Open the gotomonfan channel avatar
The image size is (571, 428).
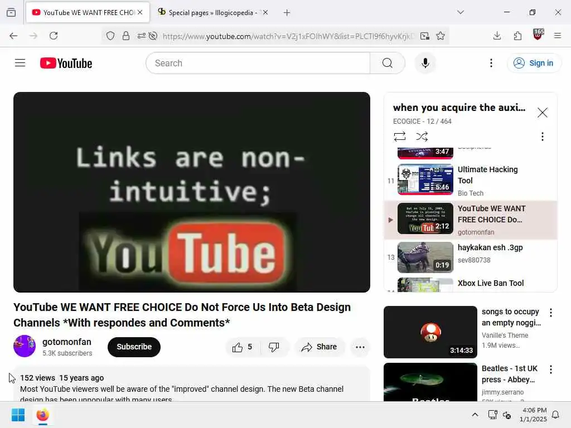[25, 346]
